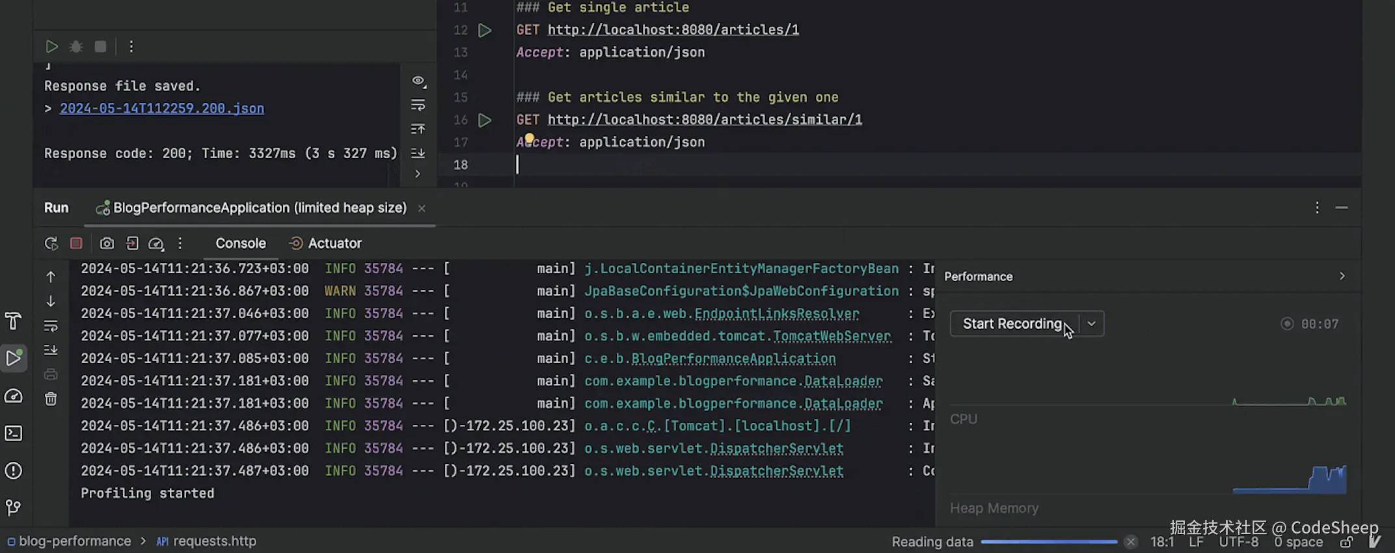Screen dimensions: 1395x553
Task: Open Run tool window options menu
Action: [x=1317, y=208]
